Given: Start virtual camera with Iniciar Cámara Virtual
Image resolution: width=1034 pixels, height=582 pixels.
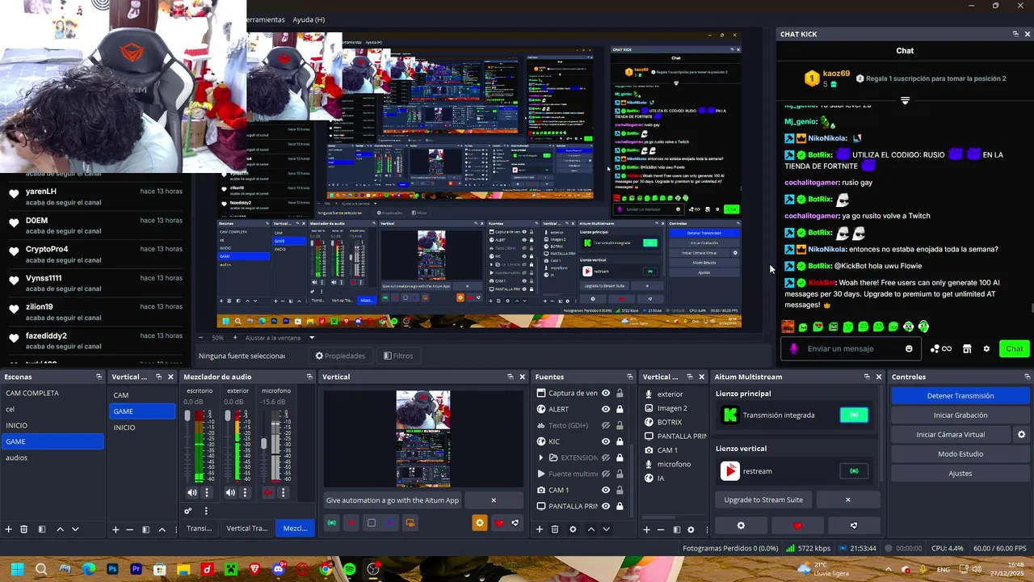Looking at the screenshot, I should pyautogui.click(x=951, y=435).
